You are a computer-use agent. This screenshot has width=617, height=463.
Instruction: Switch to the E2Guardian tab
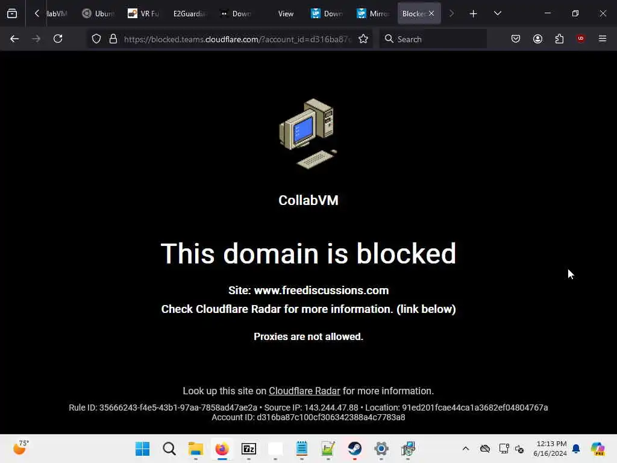(189, 13)
